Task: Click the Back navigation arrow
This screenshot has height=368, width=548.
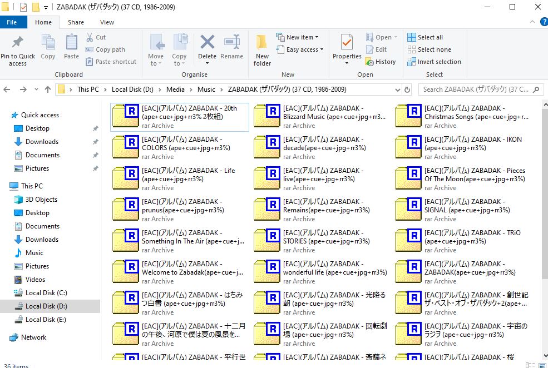Action: [7, 89]
